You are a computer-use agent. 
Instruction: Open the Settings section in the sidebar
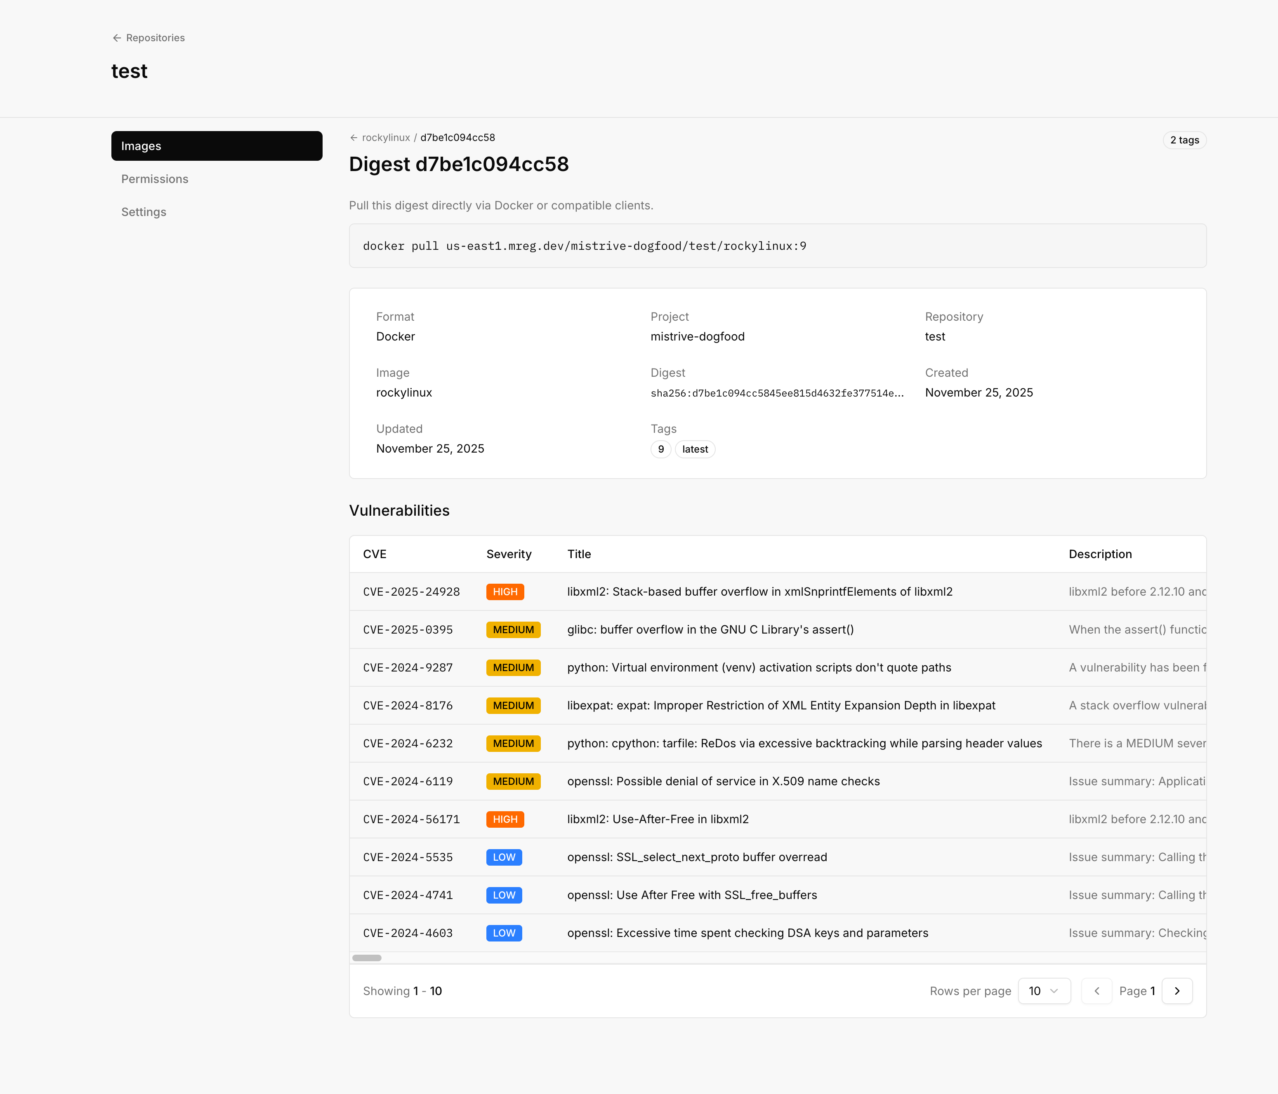click(143, 211)
